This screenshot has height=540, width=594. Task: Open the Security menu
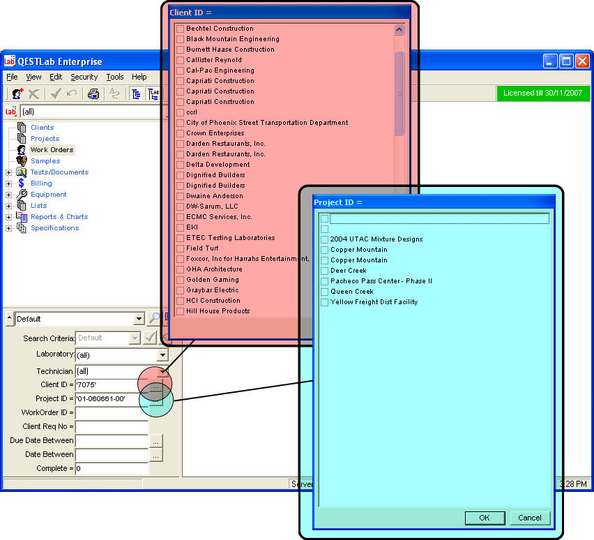point(84,77)
